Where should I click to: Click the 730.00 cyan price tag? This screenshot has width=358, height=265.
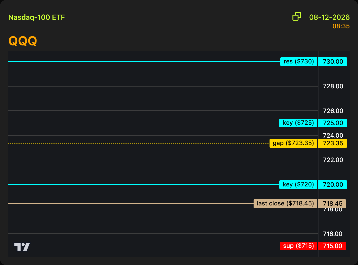coord(333,62)
